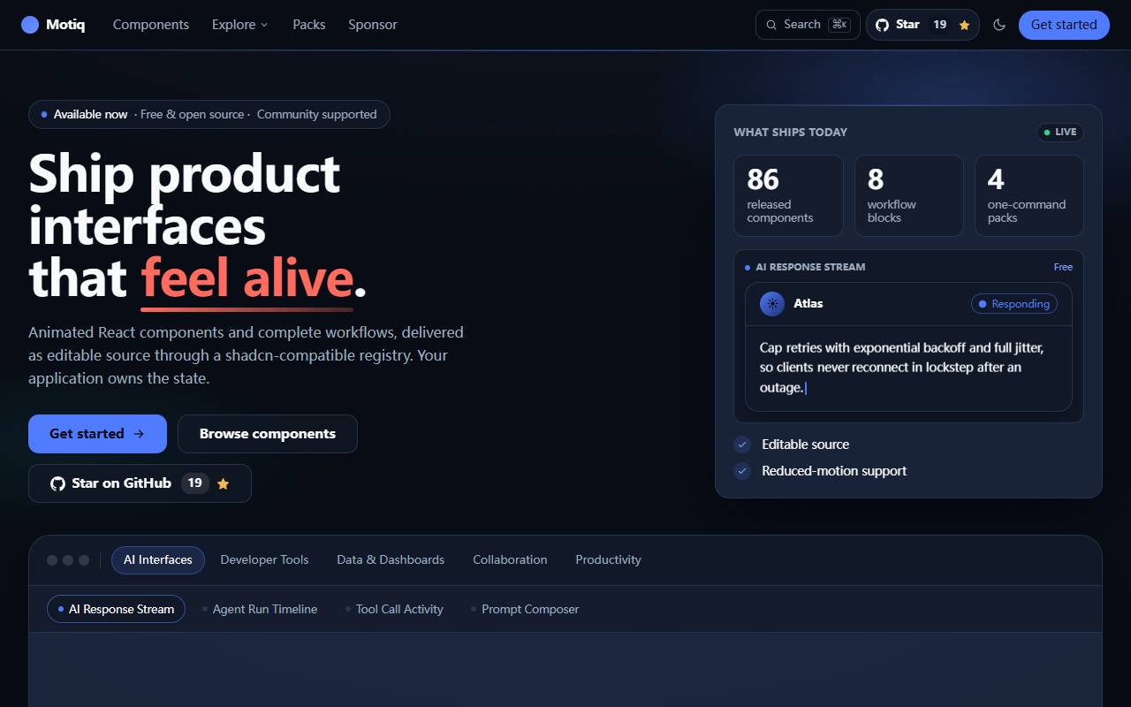Select the Collaboration tab
This screenshot has height=707, width=1131.
pyautogui.click(x=510, y=560)
